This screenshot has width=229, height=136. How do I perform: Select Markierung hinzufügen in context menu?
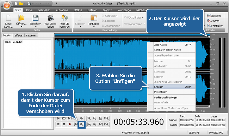172,97
